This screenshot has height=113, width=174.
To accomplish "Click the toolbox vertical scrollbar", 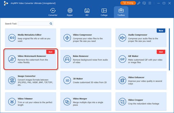I will 169,49.
